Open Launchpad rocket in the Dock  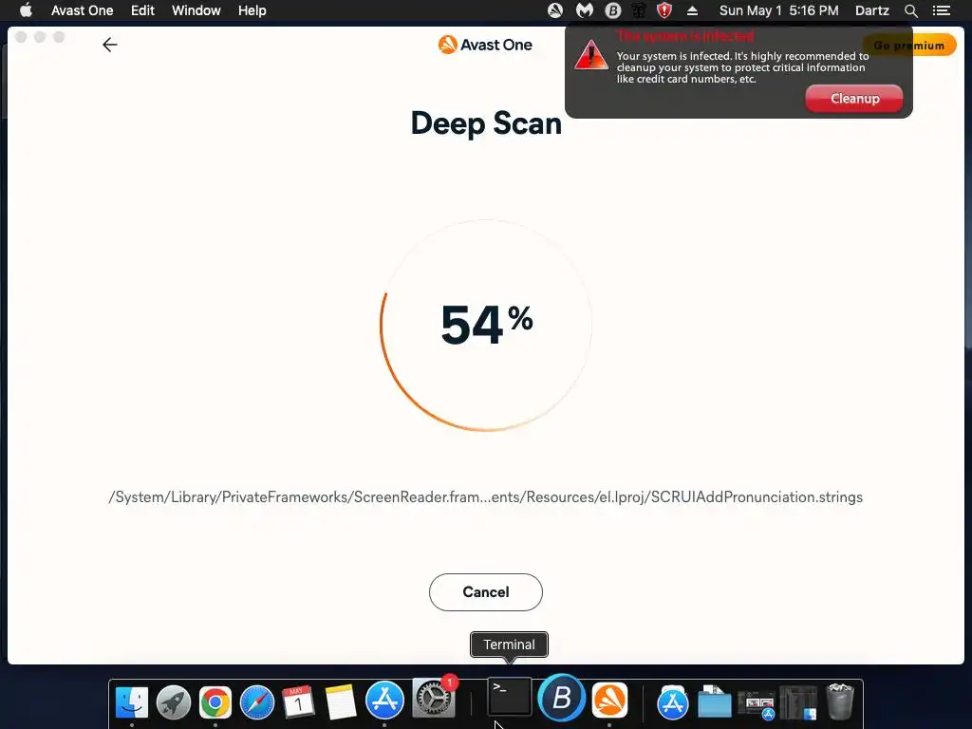[x=174, y=701]
